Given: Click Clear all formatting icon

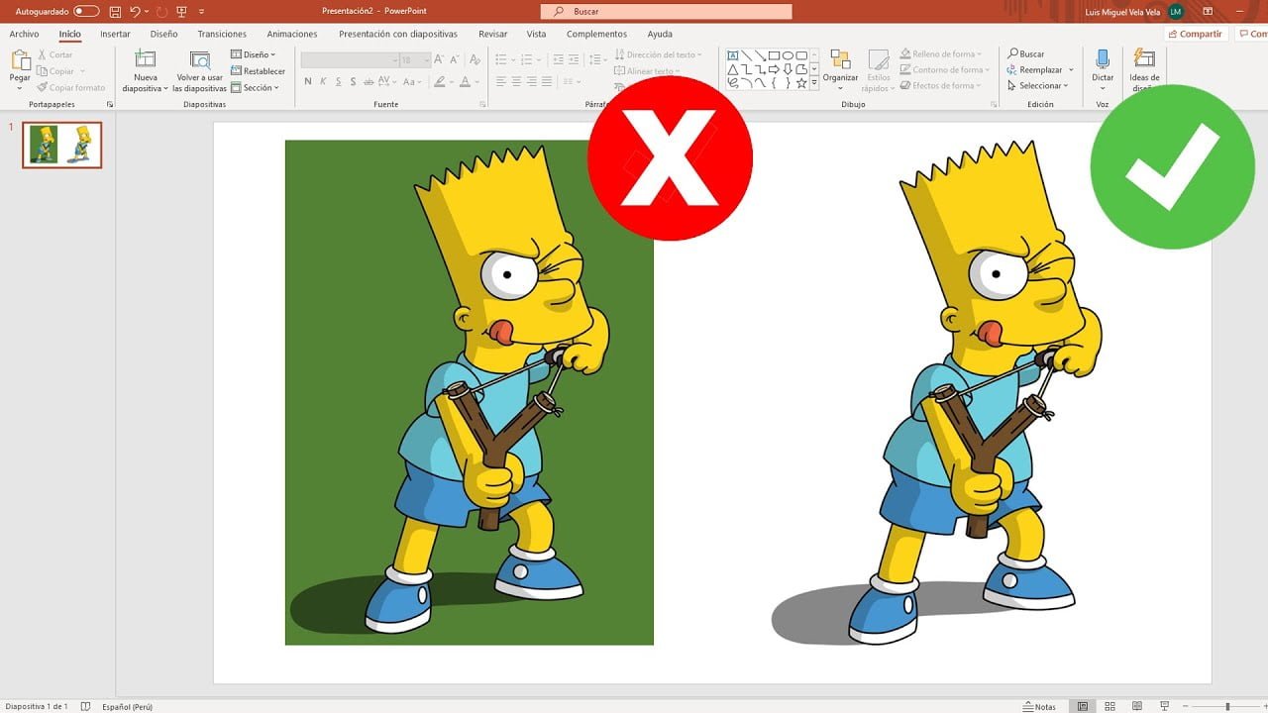Looking at the screenshot, I should click(x=474, y=60).
